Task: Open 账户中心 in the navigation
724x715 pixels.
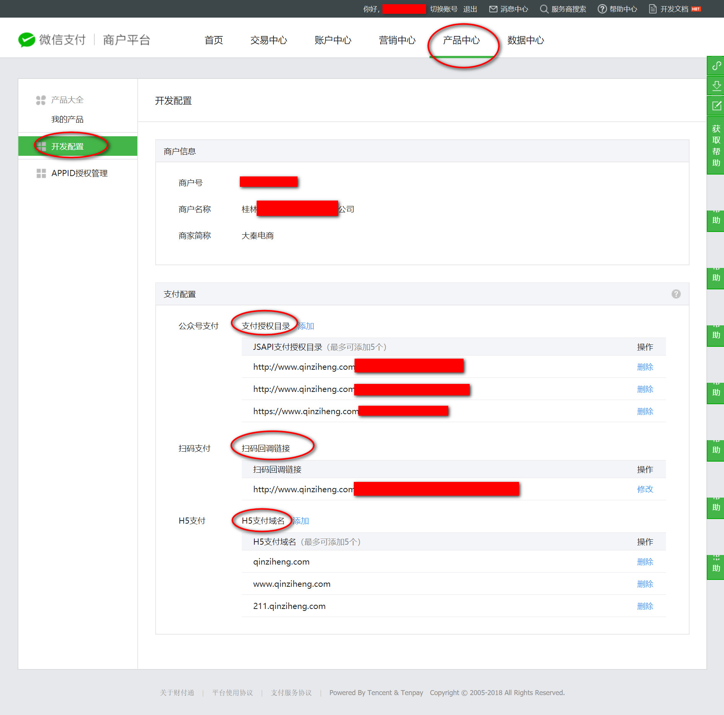Action: 333,40
